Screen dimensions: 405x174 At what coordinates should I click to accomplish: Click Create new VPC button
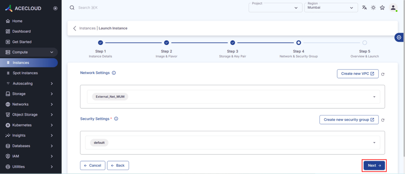(x=357, y=74)
